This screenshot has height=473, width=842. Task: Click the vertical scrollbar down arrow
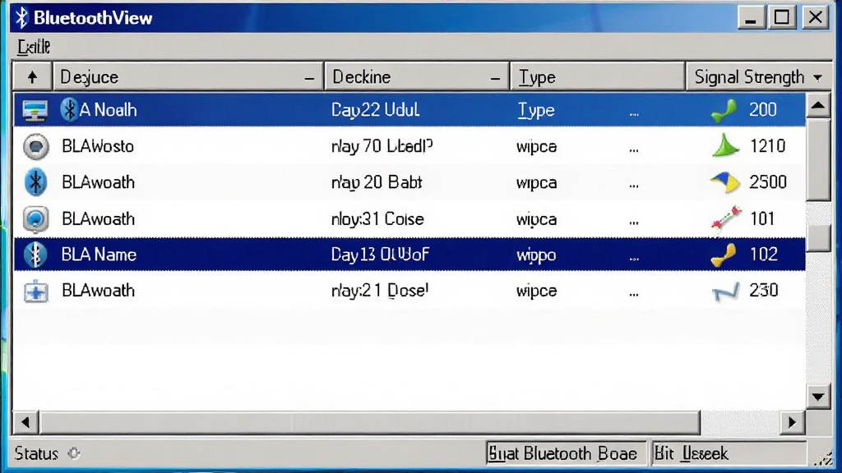818,397
